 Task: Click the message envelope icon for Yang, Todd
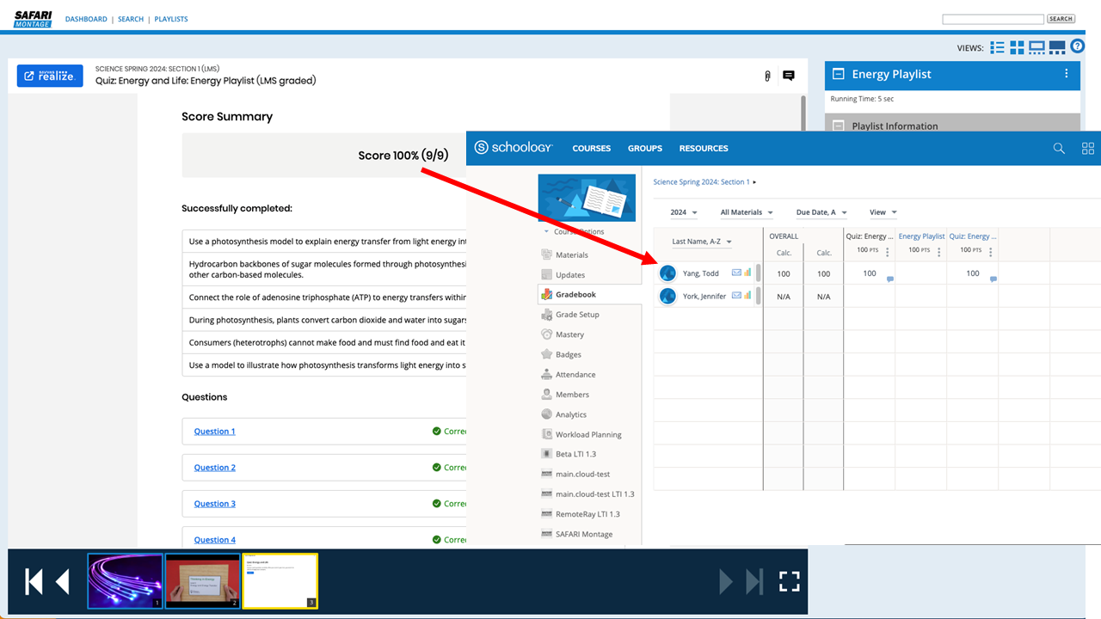pos(736,273)
